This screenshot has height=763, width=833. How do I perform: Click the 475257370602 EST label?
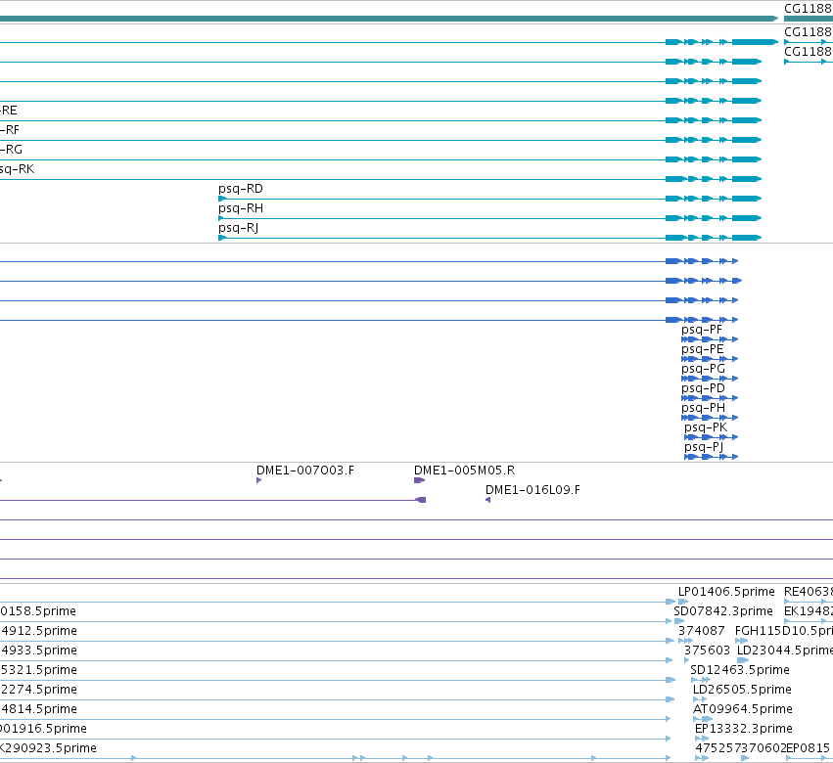coord(741,748)
